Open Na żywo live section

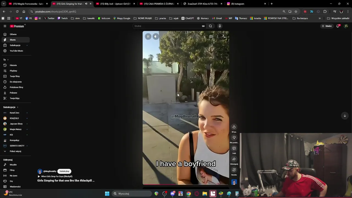15,176
